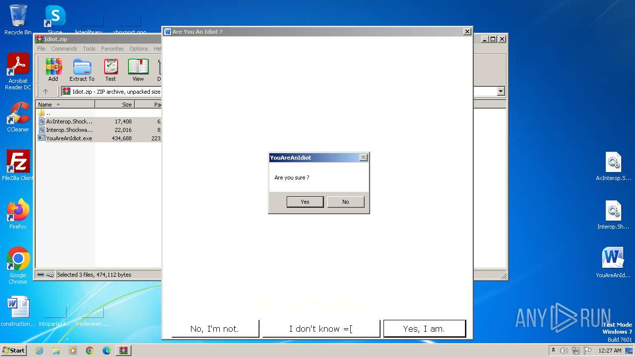Open the WinRAR File menu
635x357 pixels.
(x=41, y=49)
